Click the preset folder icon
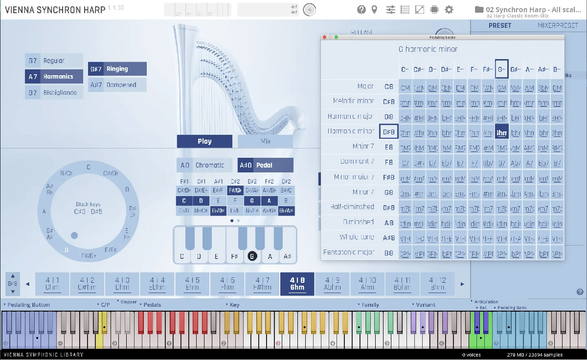 coord(479,9)
